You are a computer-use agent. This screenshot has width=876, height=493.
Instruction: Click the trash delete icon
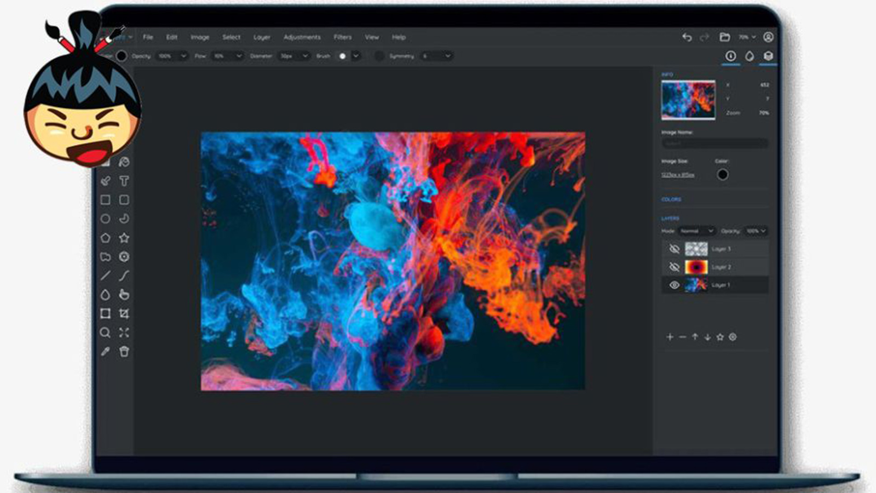[x=124, y=352]
